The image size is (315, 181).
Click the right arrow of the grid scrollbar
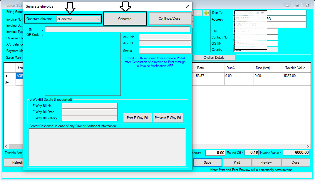[308, 146]
